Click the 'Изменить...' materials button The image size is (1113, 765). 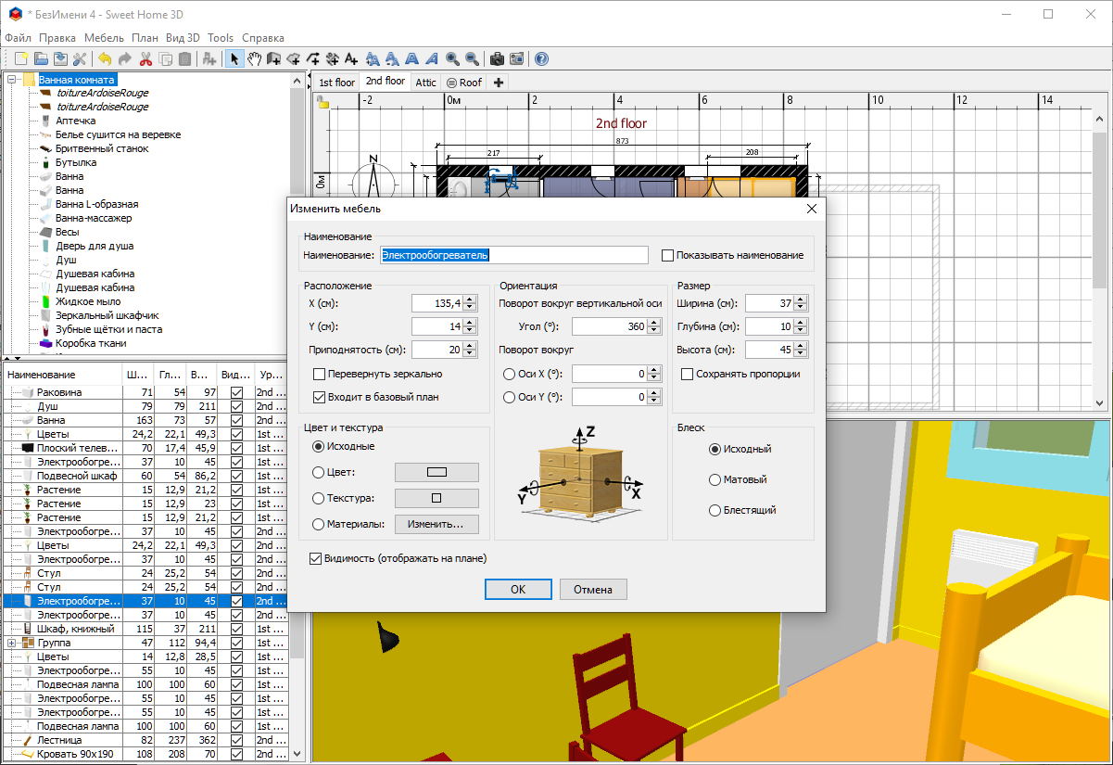click(436, 524)
